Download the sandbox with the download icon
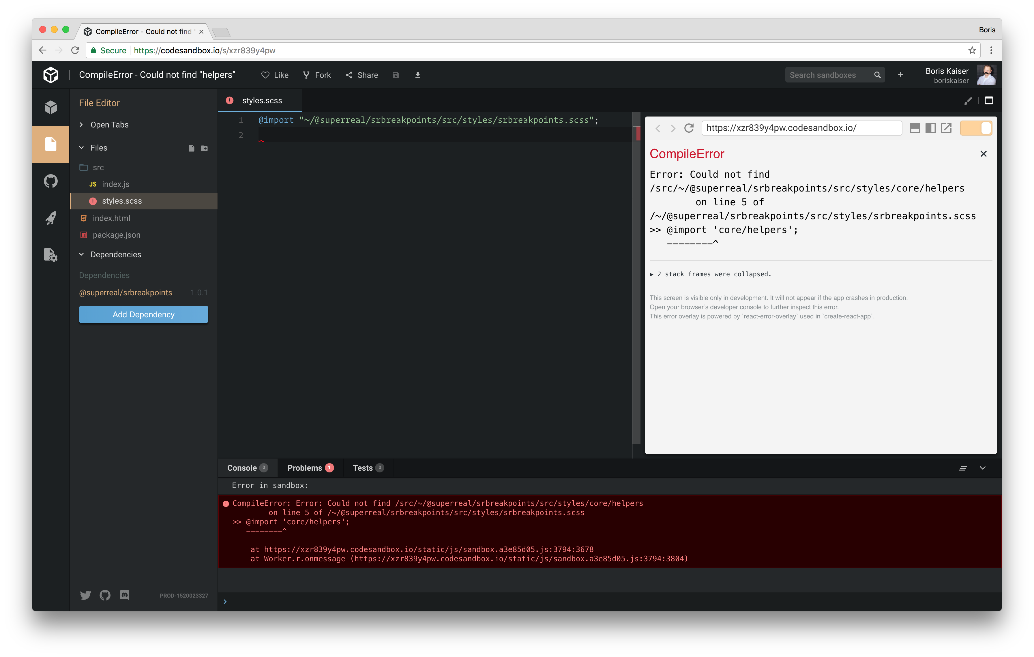This screenshot has height=657, width=1034. coord(417,75)
